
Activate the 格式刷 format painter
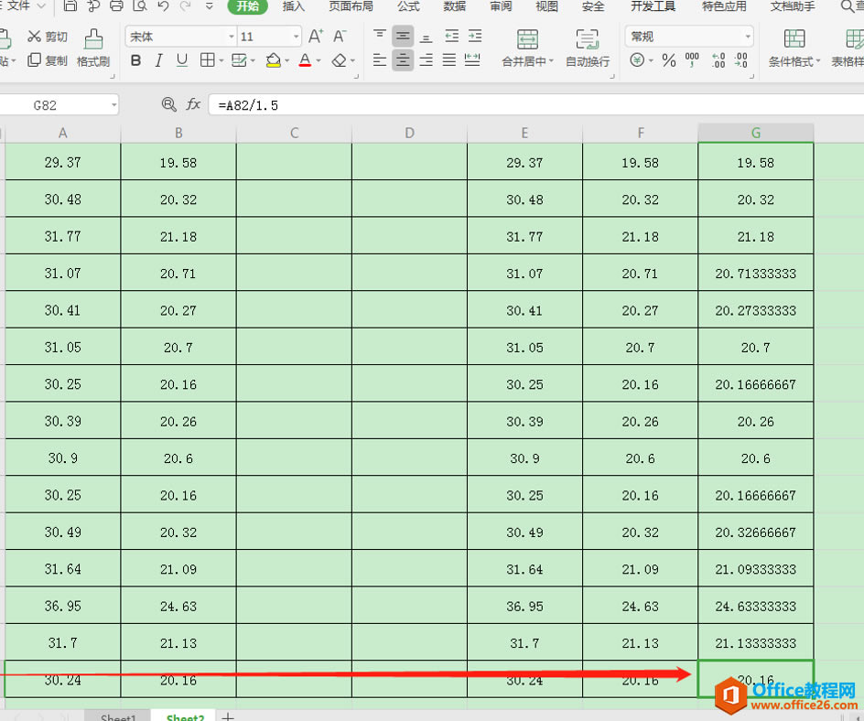point(93,48)
